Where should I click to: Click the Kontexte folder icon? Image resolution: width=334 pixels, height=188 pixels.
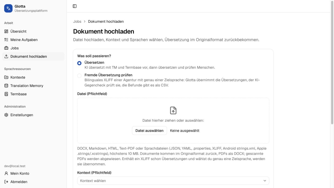[x=6, y=77]
